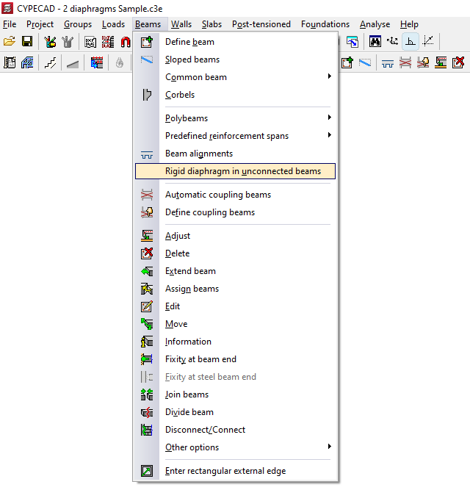470x501 pixels.
Task: Click the Sloped beams icon in right toolbar
Action: click(x=364, y=62)
